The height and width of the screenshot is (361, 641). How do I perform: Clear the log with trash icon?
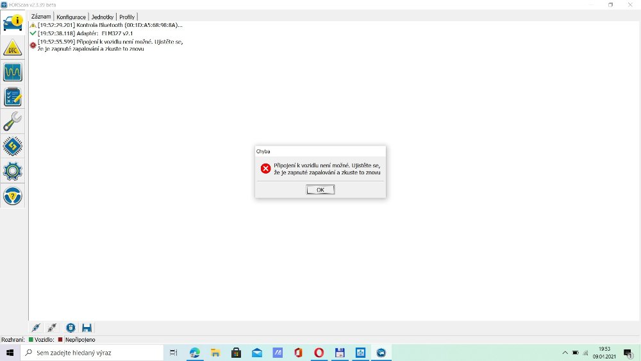[x=71, y=328]
